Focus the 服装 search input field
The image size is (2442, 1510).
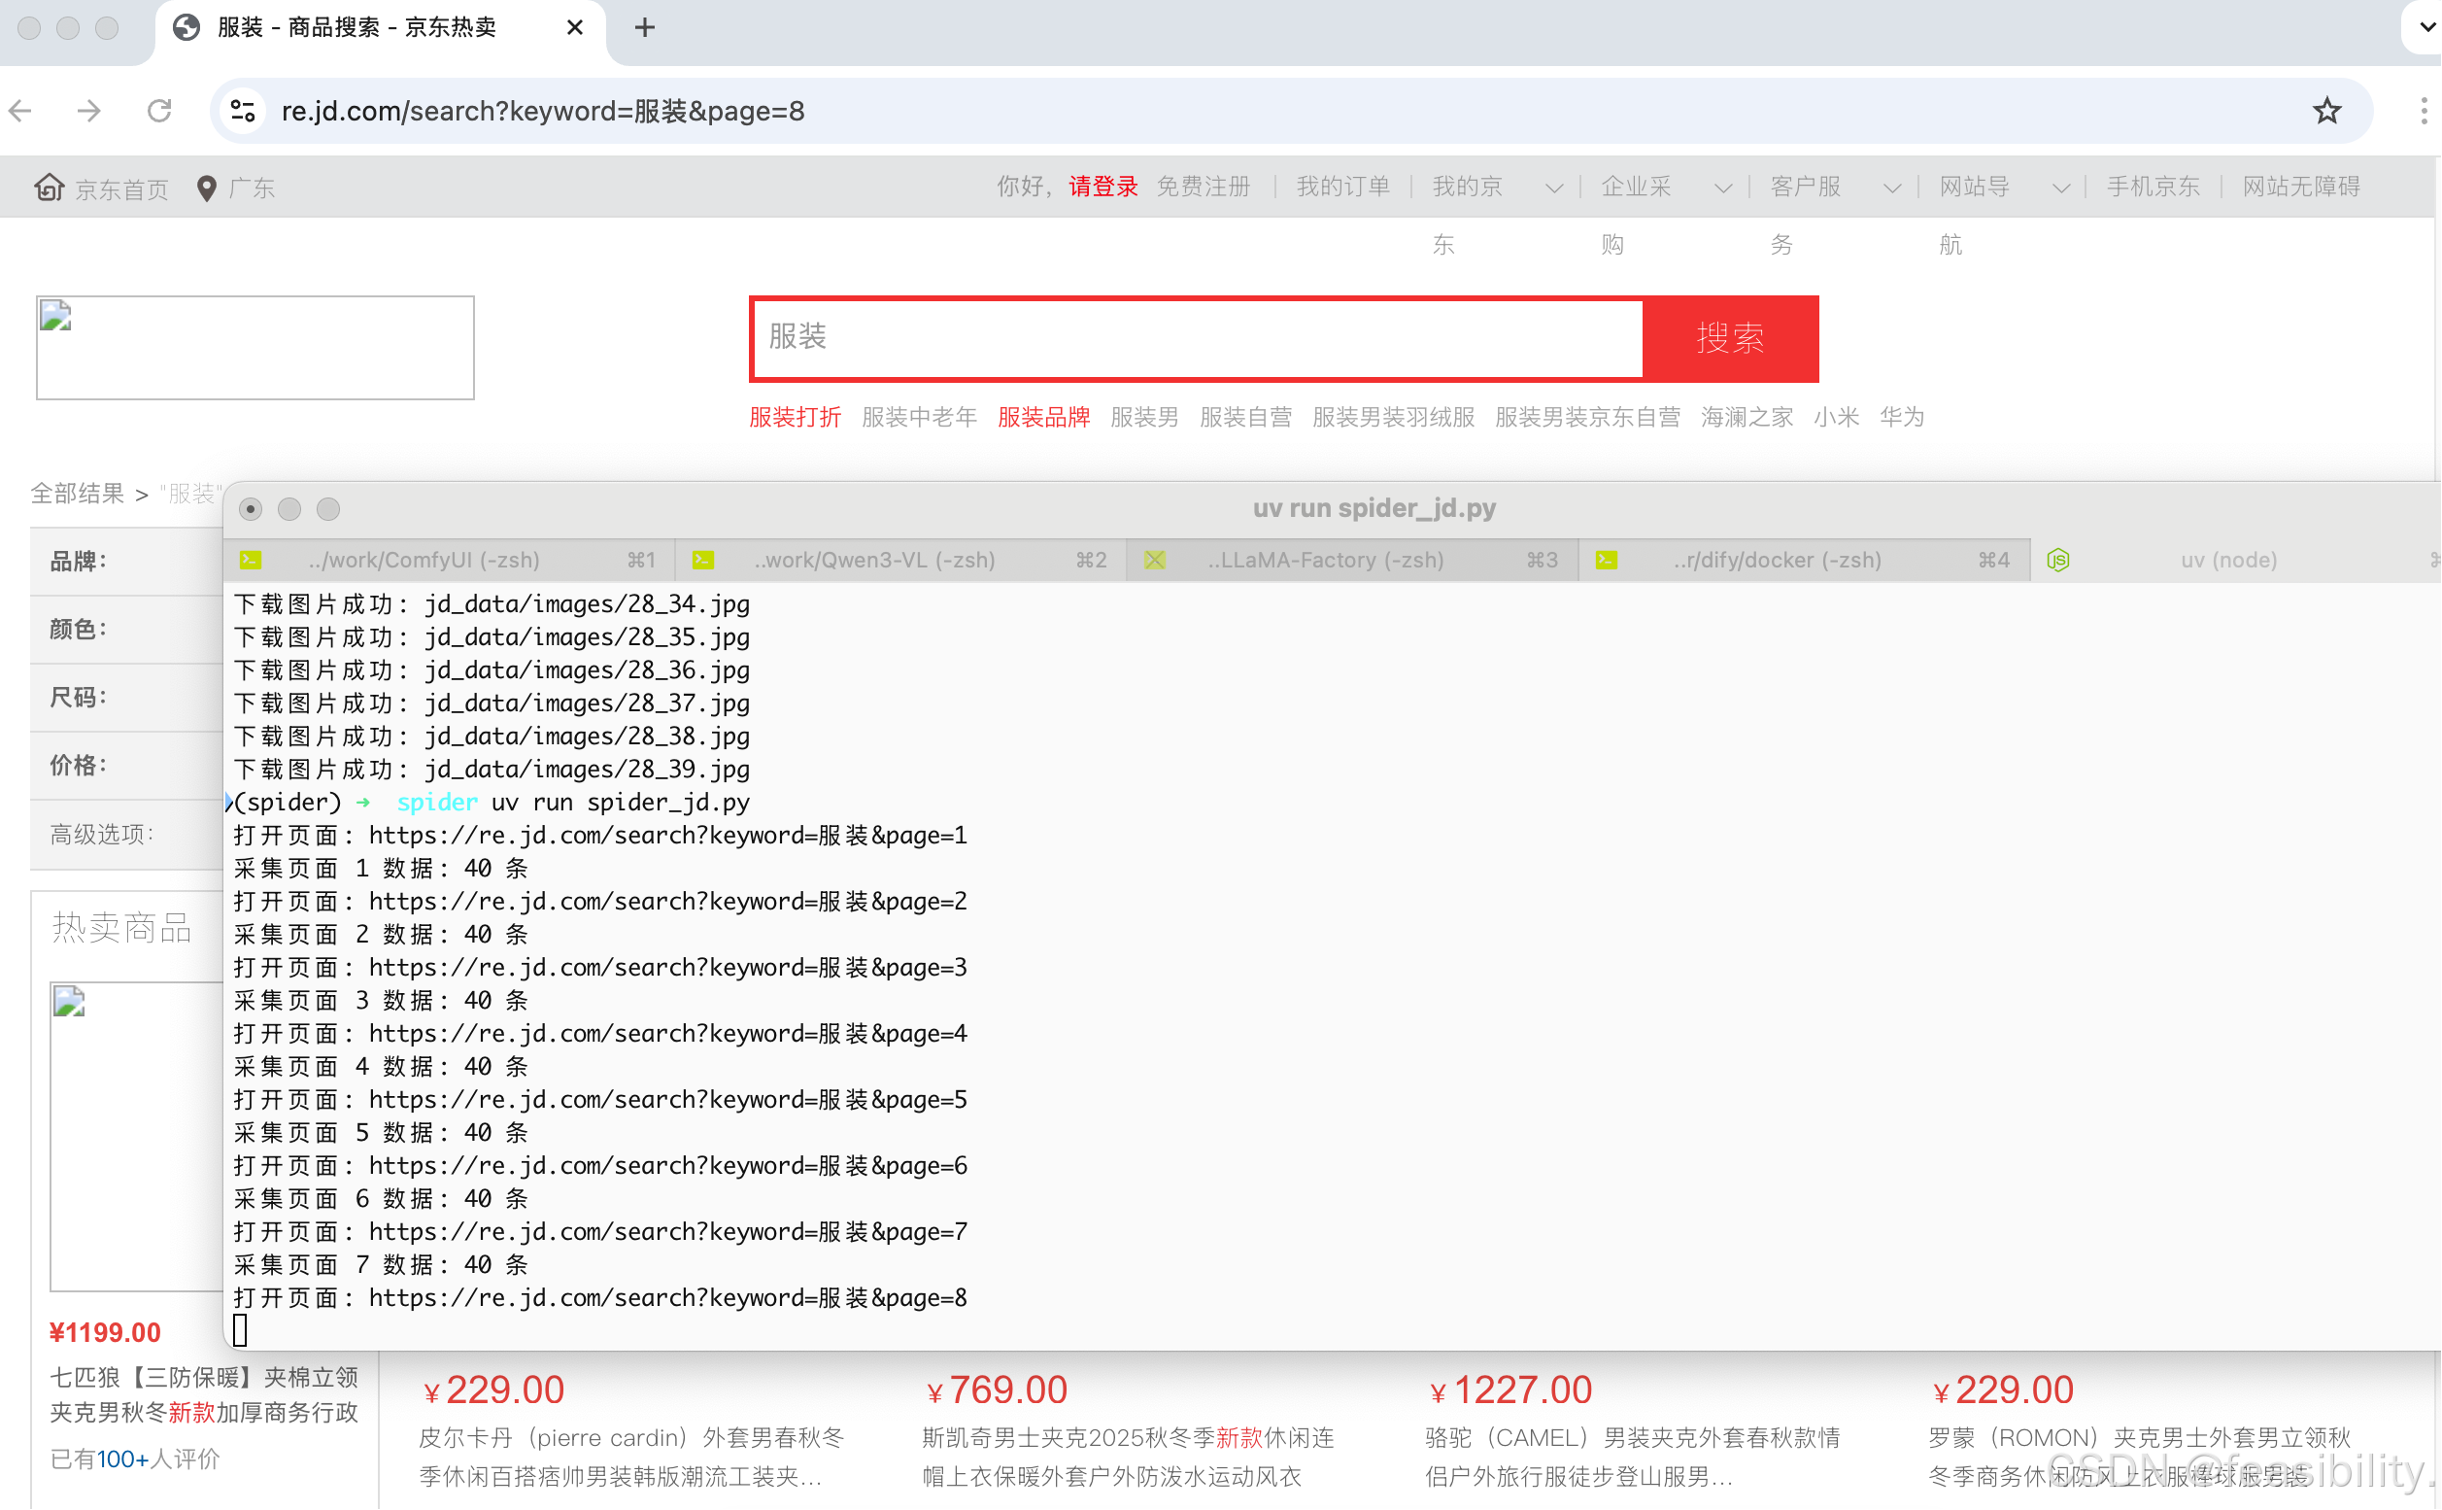tap(1196, 338)
